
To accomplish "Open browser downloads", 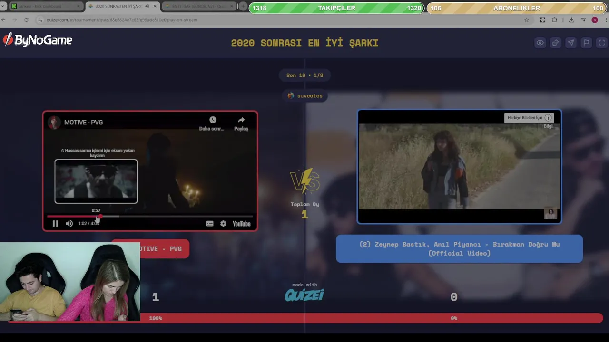I will click(x=571, y=20).
